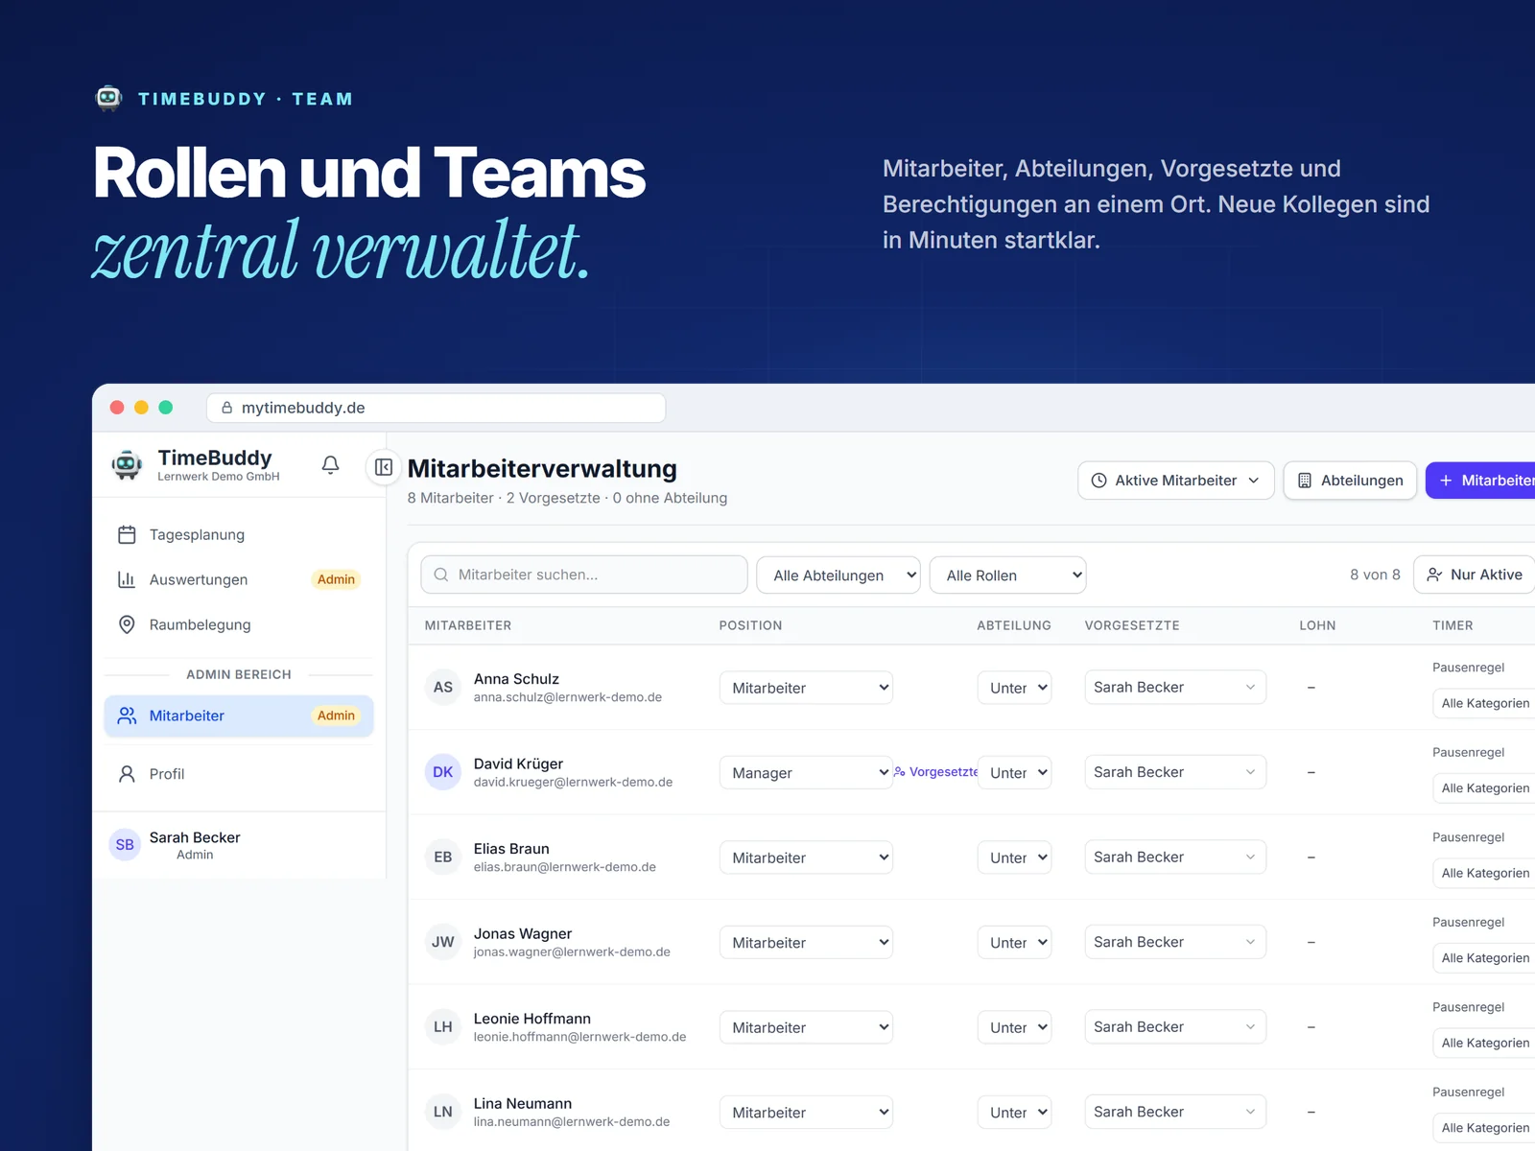Click the EB avatar of Elias Braun
1535x1151 pixels.
pyautogui.click(x=443, y=857)
